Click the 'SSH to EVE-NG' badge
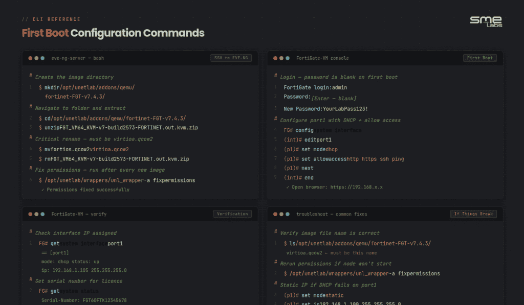The height and width of the screenshot is (305, 524). click(231, 58)
